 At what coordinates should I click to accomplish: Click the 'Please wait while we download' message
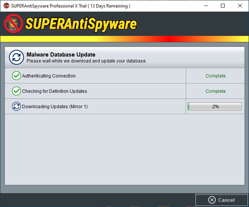click(x=86, y=61)
